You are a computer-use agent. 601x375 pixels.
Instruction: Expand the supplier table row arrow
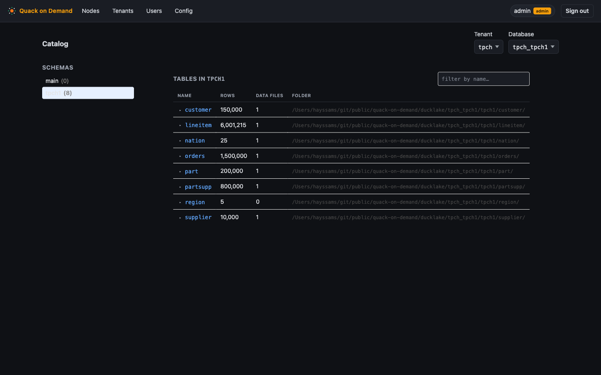[180, 218]
